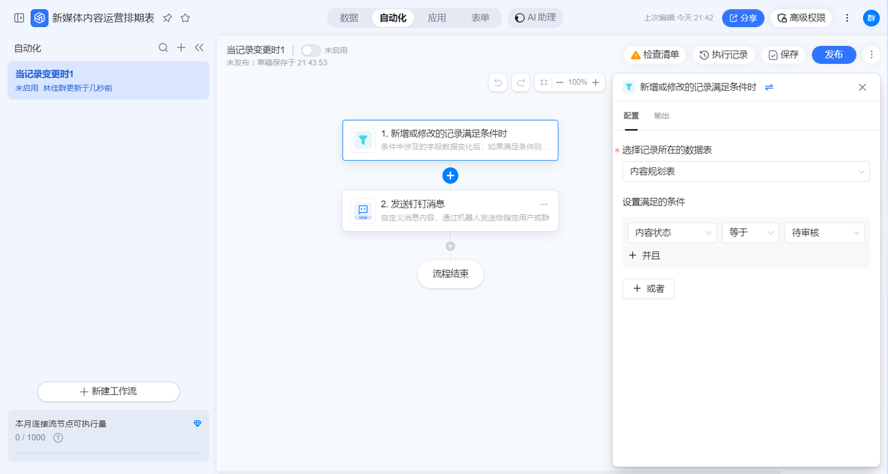Switch to the 输出 tab

click(661, 116)
